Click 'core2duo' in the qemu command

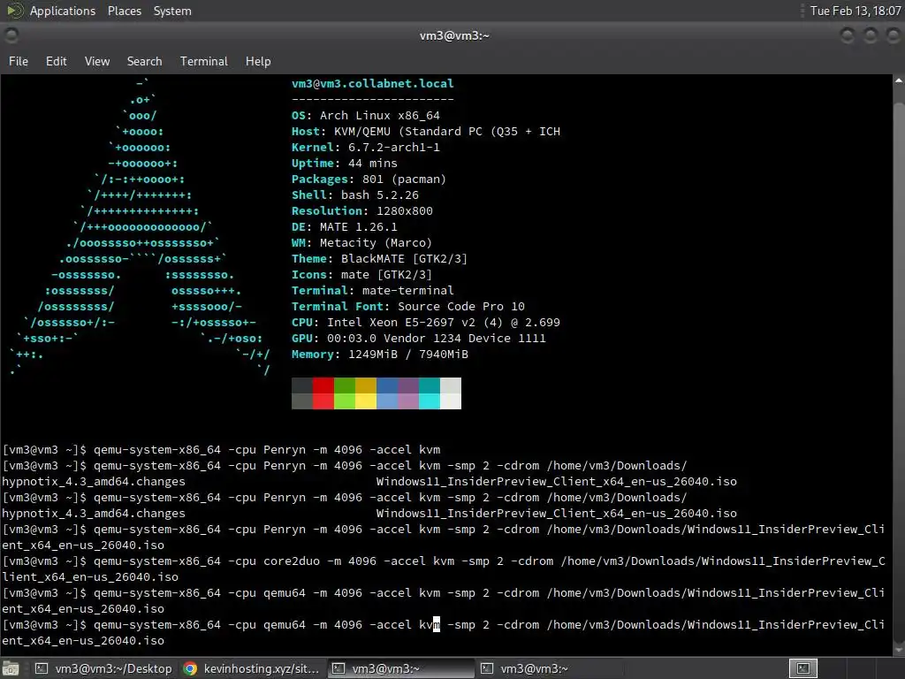point(292,561)
